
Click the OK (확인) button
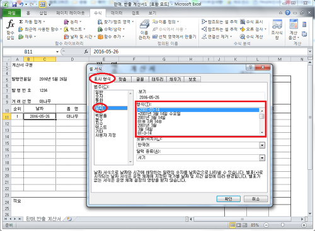pyautogui.click(x=228, y=199)
